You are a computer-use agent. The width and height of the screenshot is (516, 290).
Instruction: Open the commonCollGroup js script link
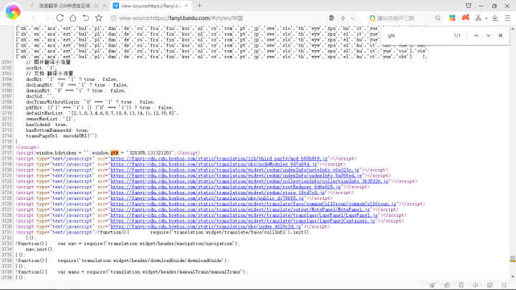point(254,204)
